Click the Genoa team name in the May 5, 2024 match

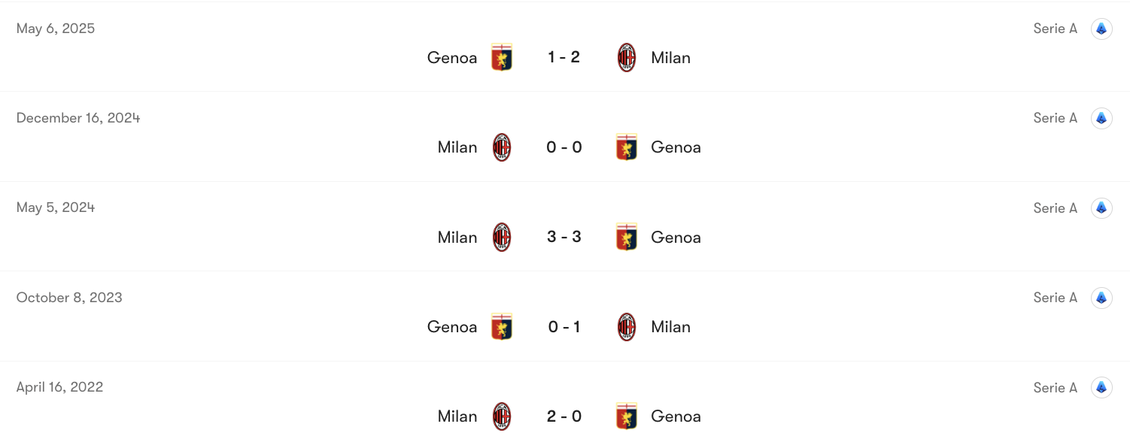[x=676, y=237]
